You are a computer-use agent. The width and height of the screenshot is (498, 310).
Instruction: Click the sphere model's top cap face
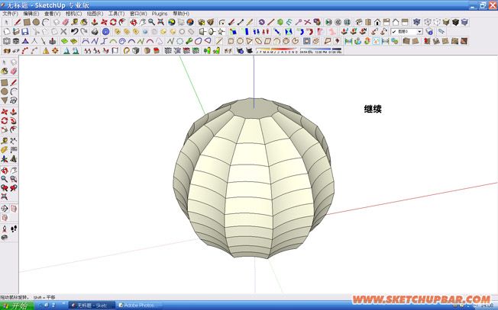tap(254, 109)
